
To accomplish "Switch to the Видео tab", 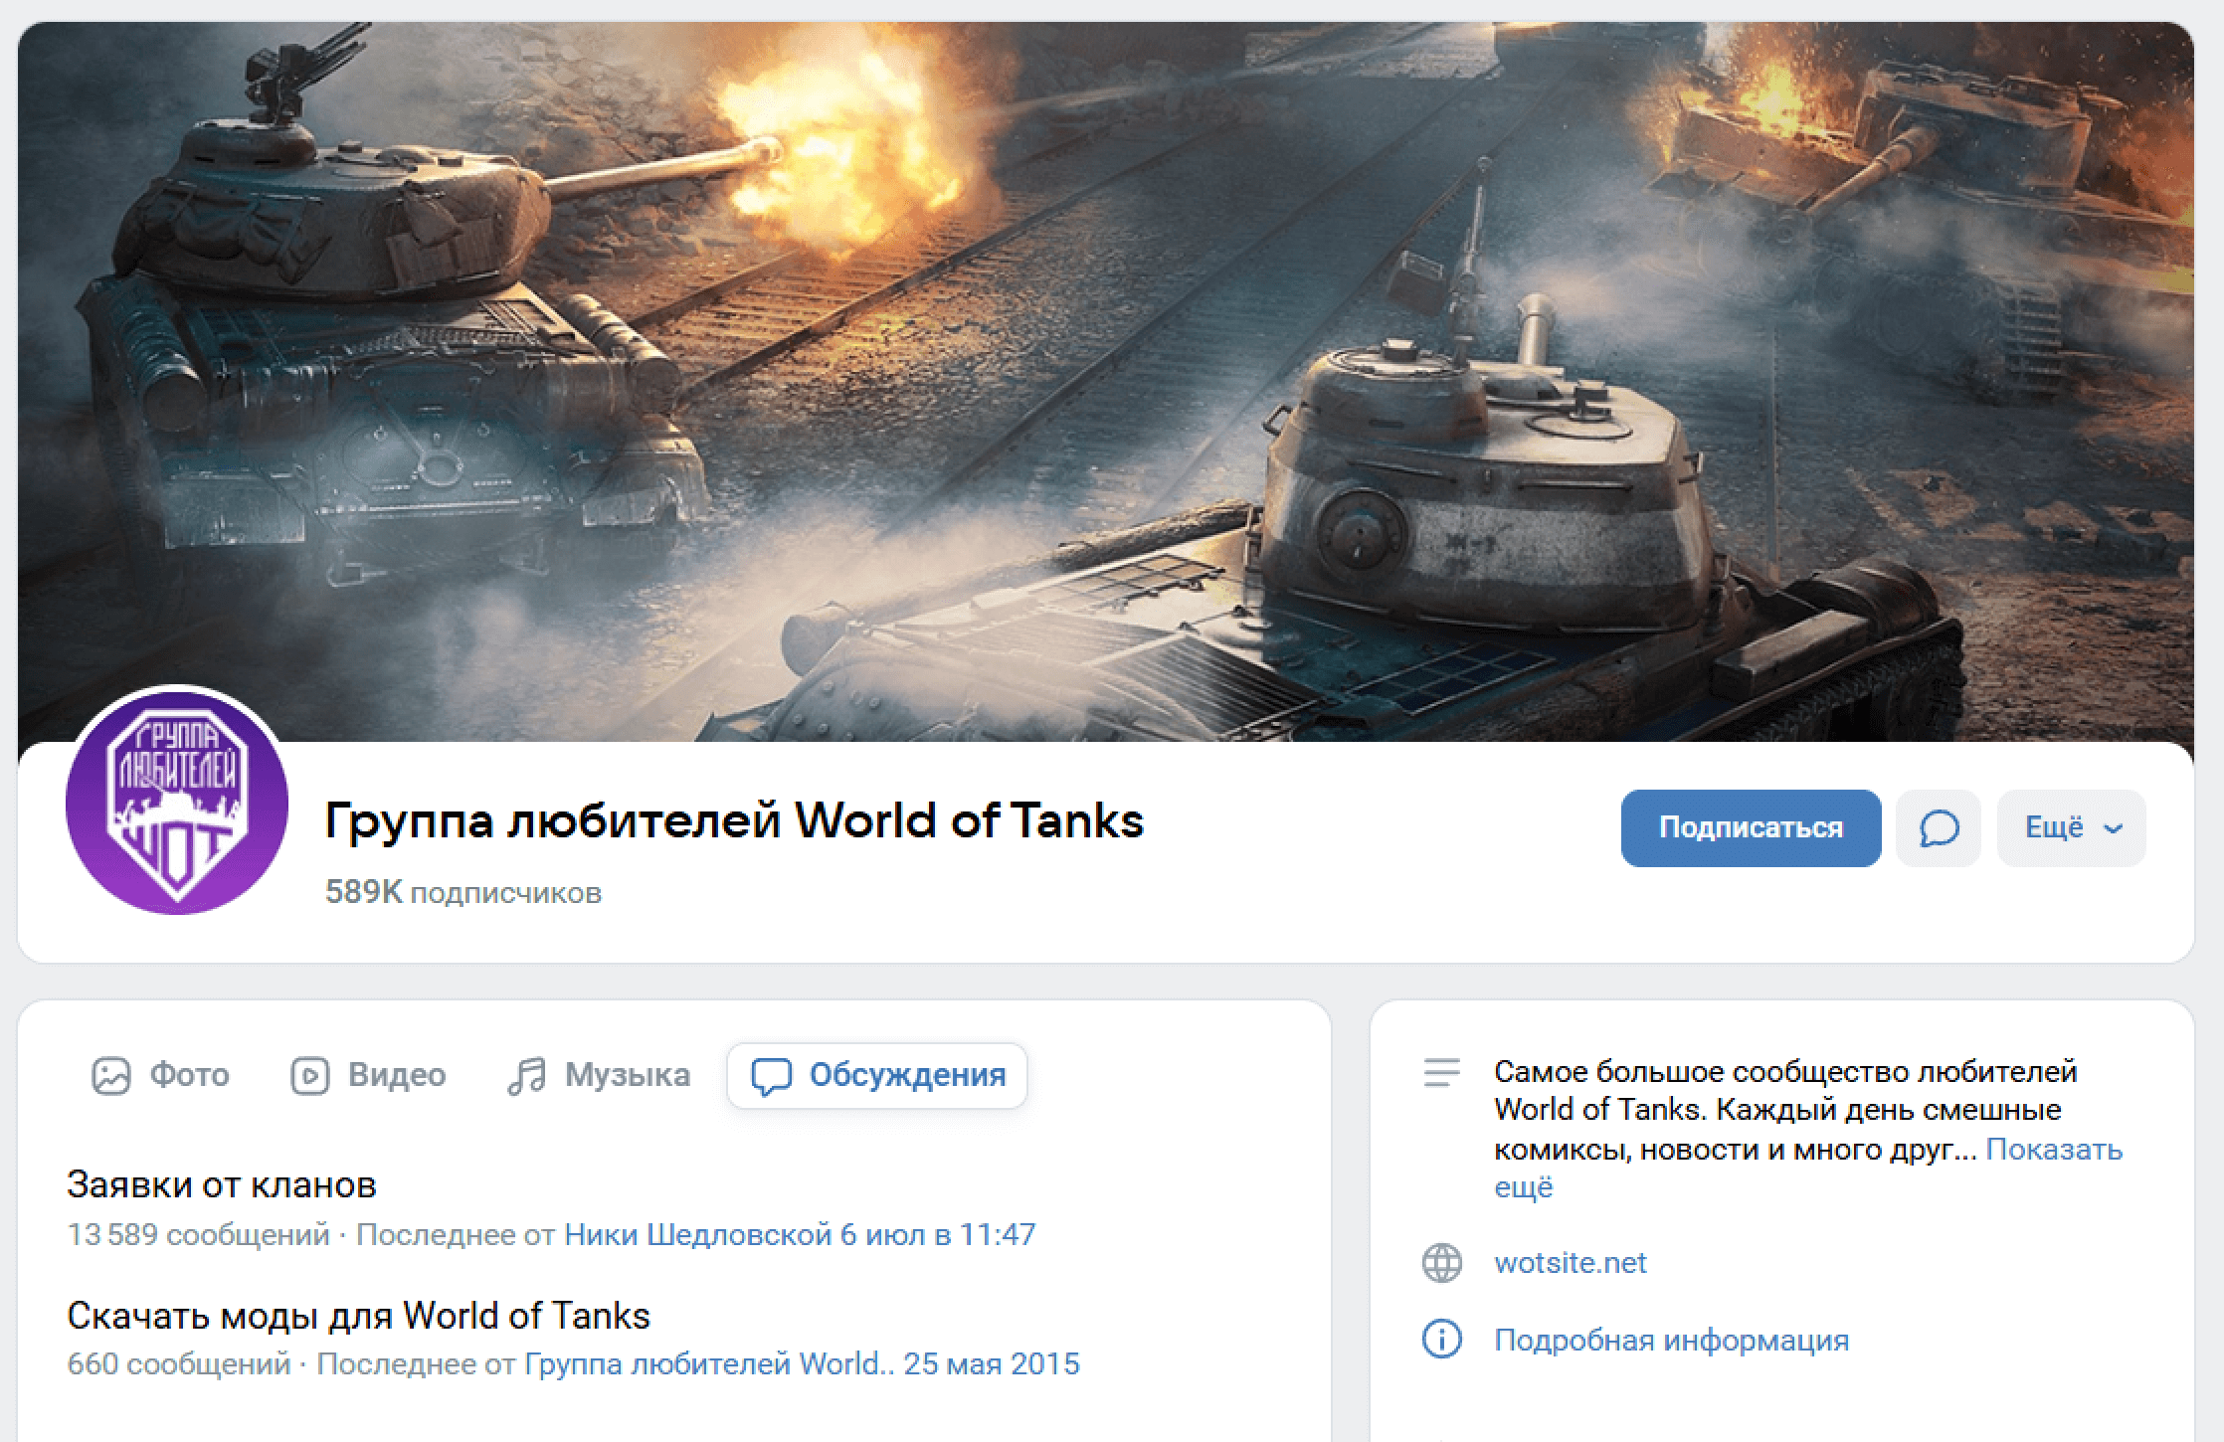I will 396,1075.
